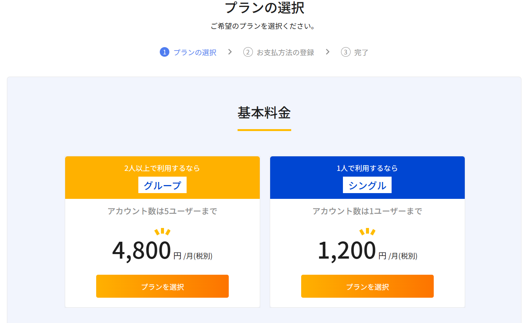Click the step 1 circle icon
This screenshot has height=323, width=528.
click(x=164, y=52)
